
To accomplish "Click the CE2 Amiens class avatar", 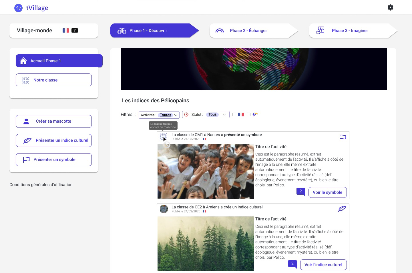I will click(164, 209).
